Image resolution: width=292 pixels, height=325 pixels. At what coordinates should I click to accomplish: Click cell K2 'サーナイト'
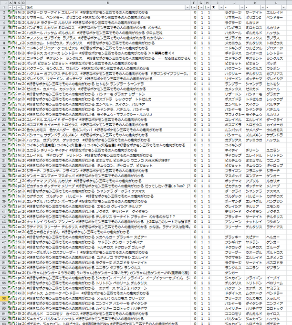click(x=255, y=12)
